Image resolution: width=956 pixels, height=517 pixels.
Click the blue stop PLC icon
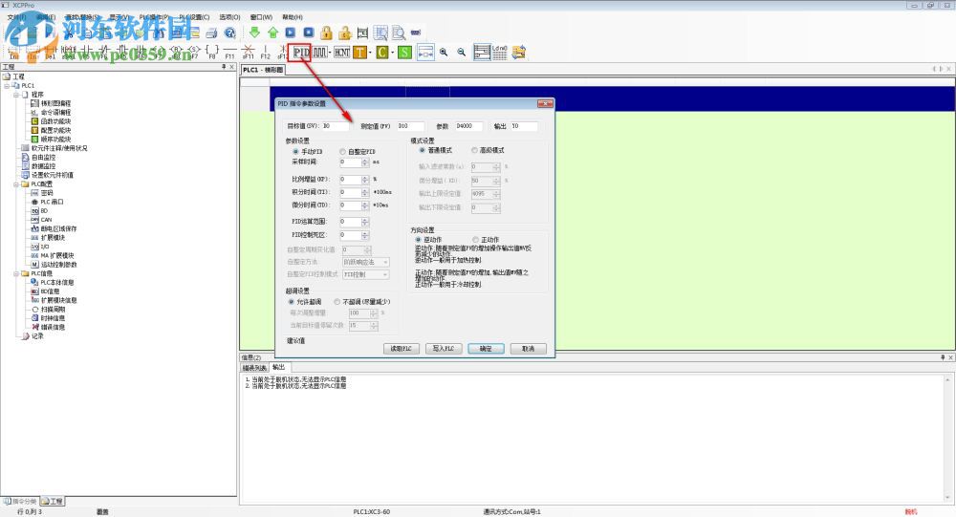(309, 32)
